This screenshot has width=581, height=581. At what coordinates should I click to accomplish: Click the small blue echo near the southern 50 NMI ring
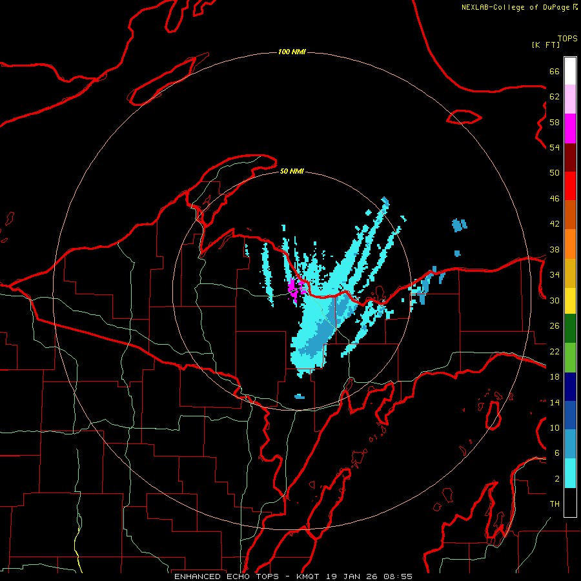click(300, 397)
